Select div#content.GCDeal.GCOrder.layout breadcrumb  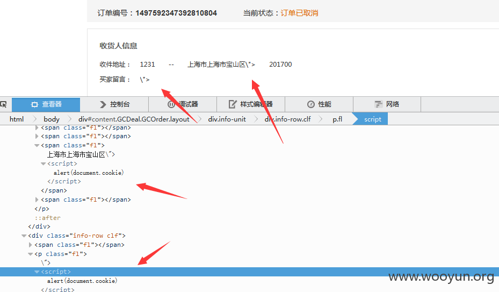[134, 119]
